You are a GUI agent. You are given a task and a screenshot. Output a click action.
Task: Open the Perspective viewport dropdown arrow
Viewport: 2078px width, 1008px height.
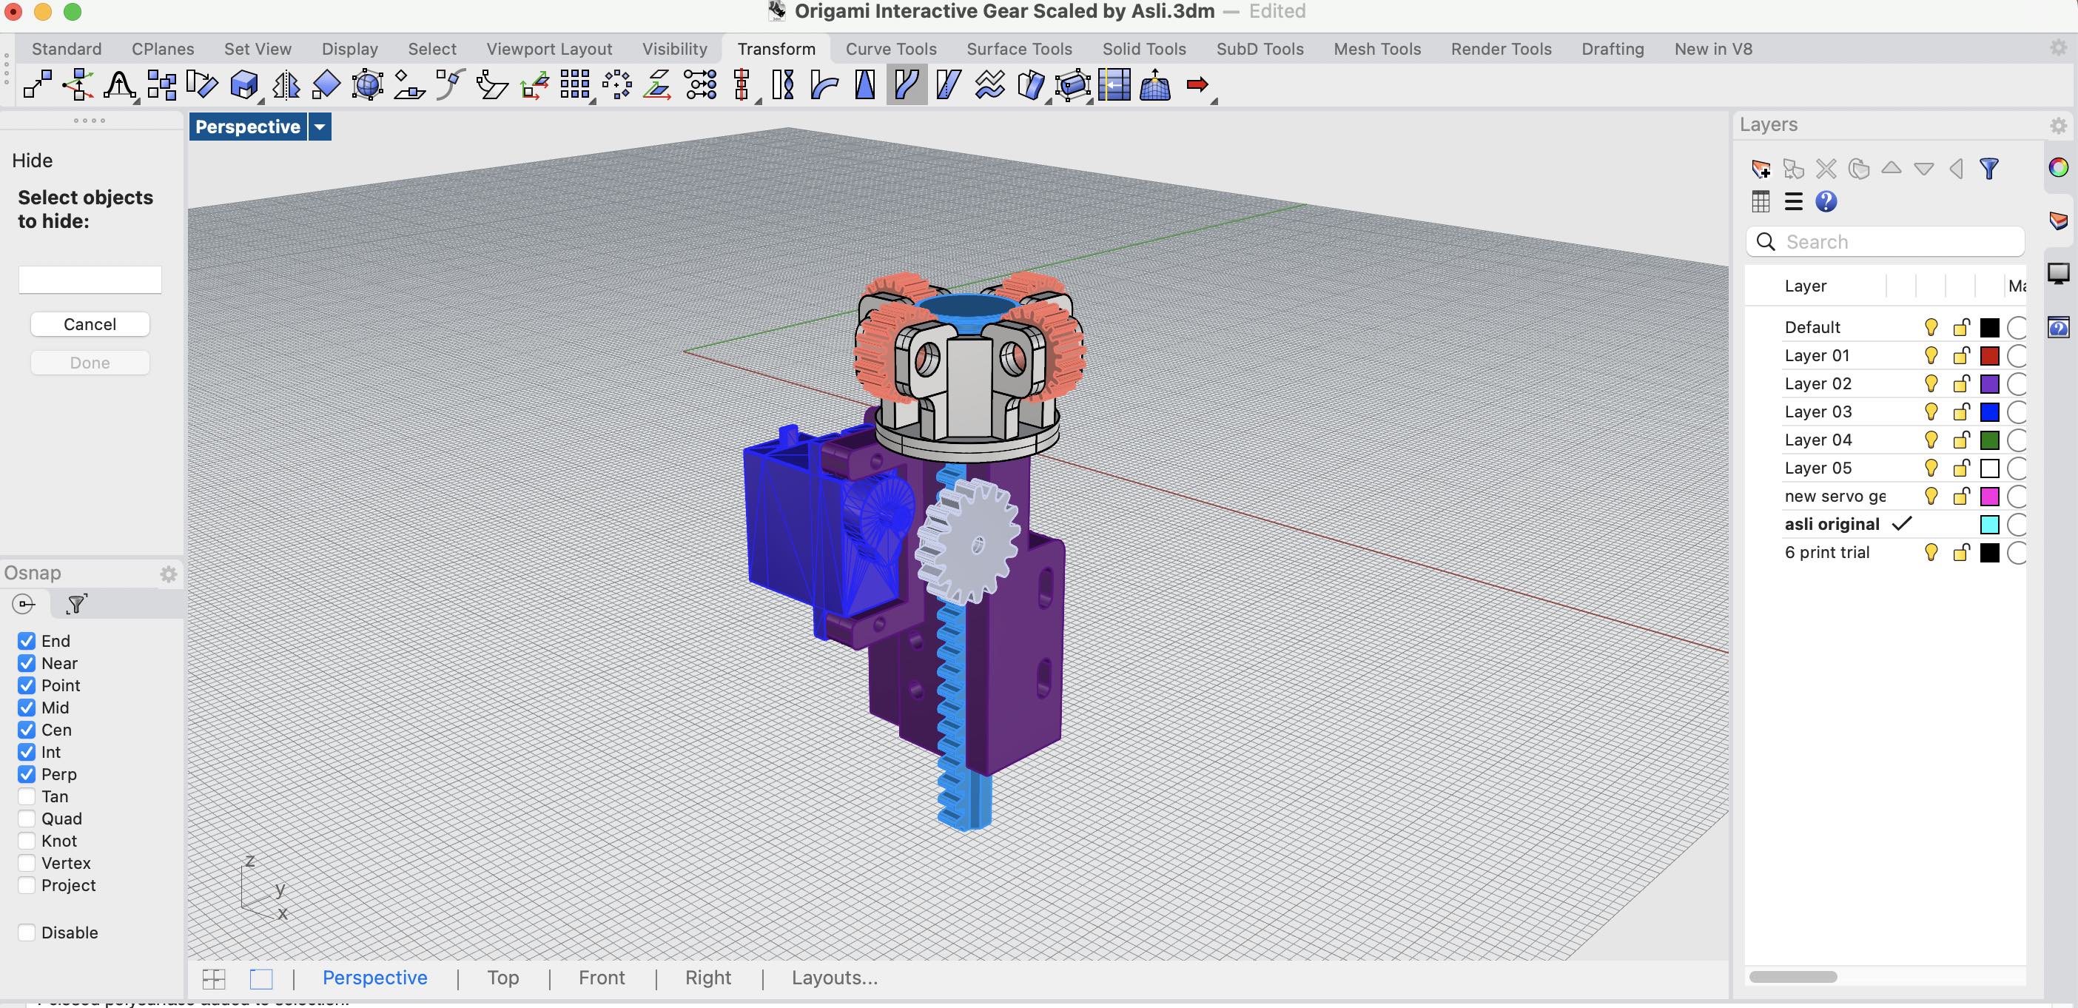(x=320, y=127)
